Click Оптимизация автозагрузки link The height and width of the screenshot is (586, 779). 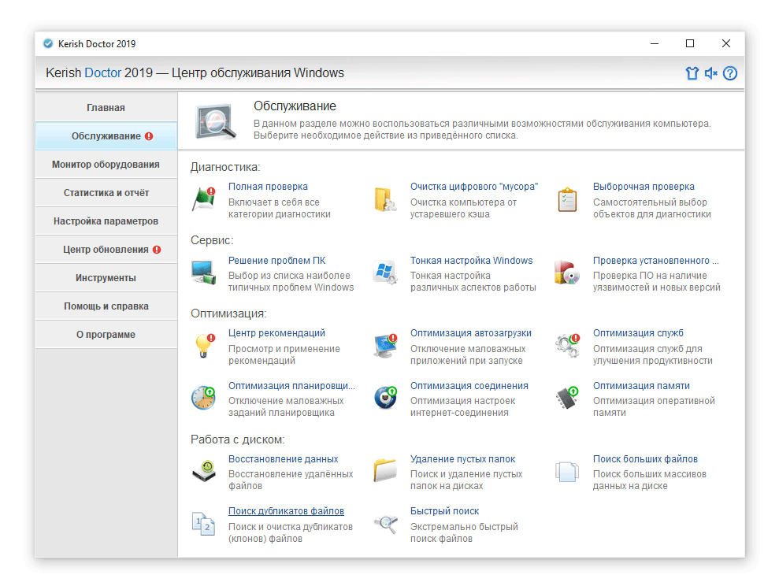(470, 333)
